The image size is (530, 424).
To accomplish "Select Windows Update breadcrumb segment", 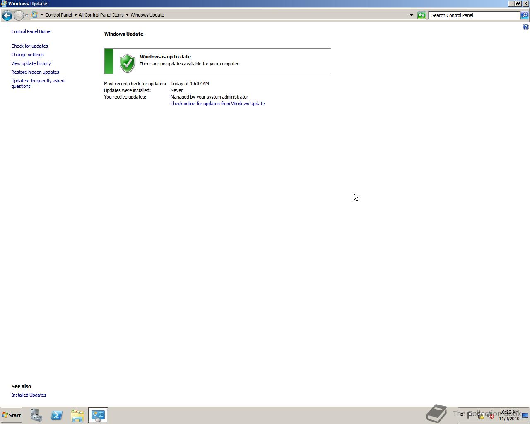I will (x=147, y=15).
